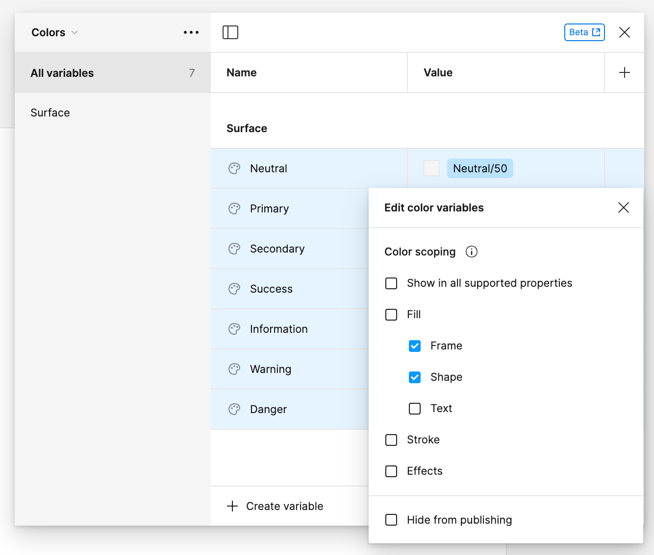The width and height of the screenshot is (654, 555).
Task: Open Beta documentation link
Action: coord(584,32)
